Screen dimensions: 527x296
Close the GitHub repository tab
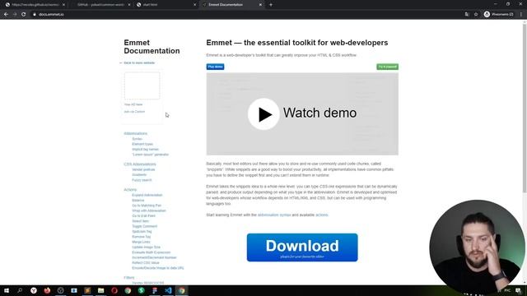pos(129,5)
